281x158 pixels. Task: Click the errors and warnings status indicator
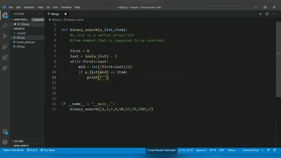coord(32,150)
